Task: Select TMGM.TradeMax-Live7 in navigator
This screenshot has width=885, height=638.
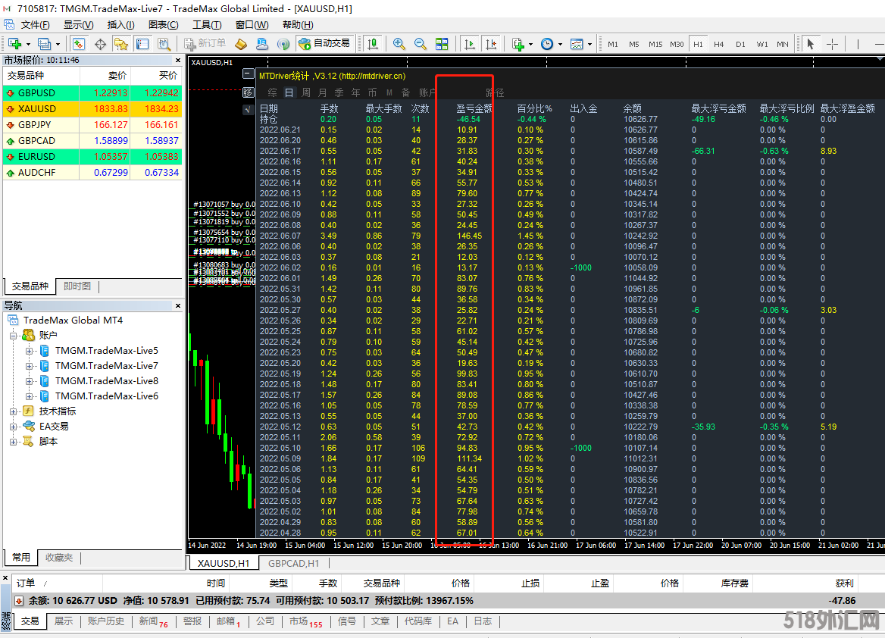Action: pyautogui.click(x=107, y=366)
